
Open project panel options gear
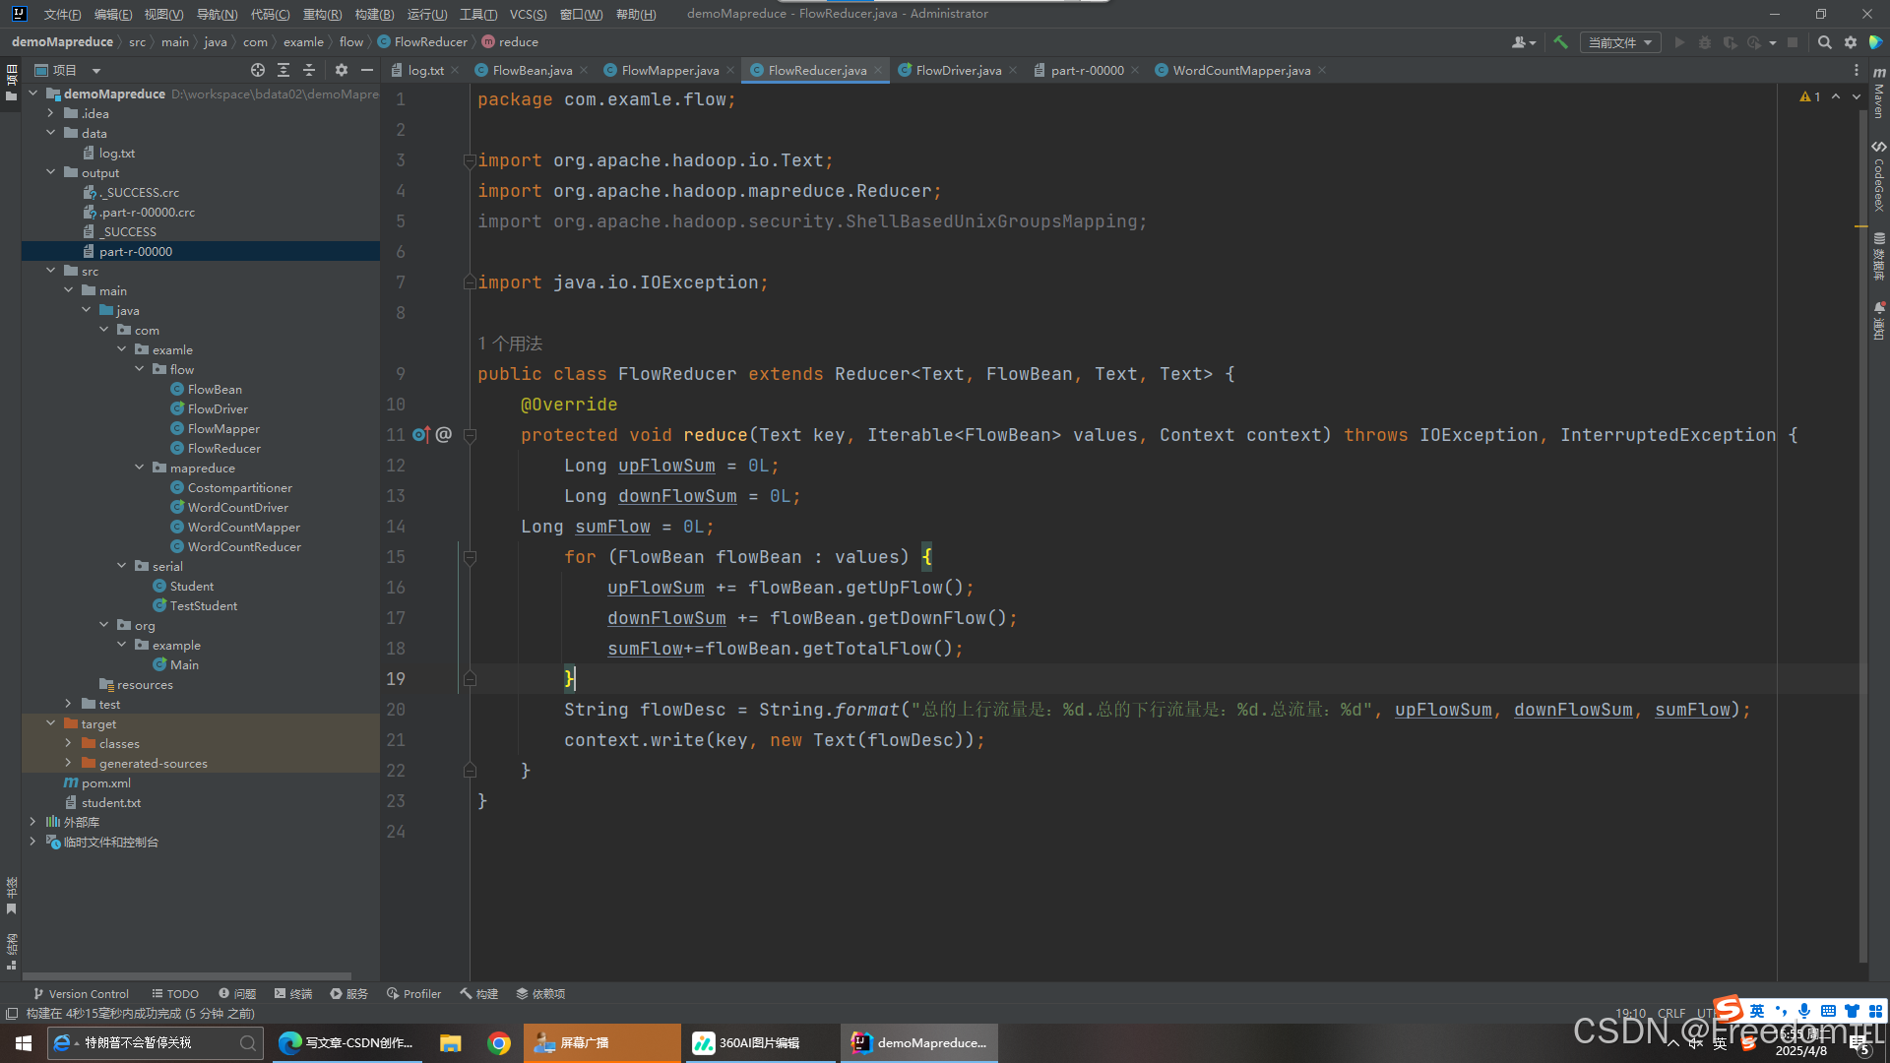point(341,70)
